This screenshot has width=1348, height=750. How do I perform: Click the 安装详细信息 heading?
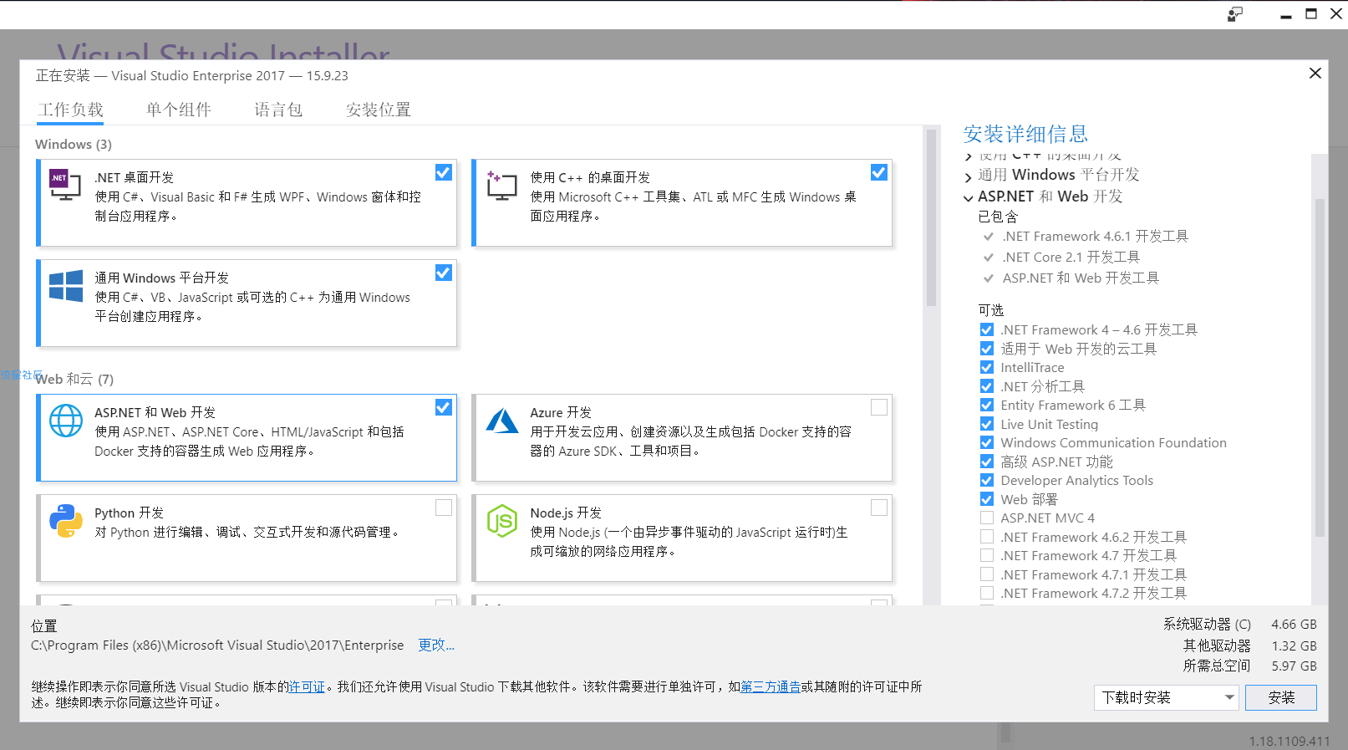click(1025, 134)
